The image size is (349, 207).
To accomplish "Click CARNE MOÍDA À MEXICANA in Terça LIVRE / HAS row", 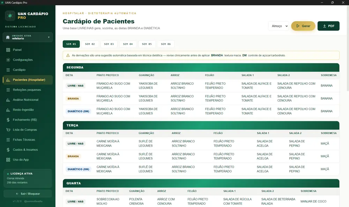I will point(108,143).
